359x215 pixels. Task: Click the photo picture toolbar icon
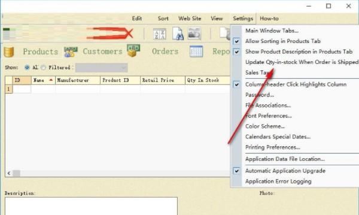click(194, 33)
